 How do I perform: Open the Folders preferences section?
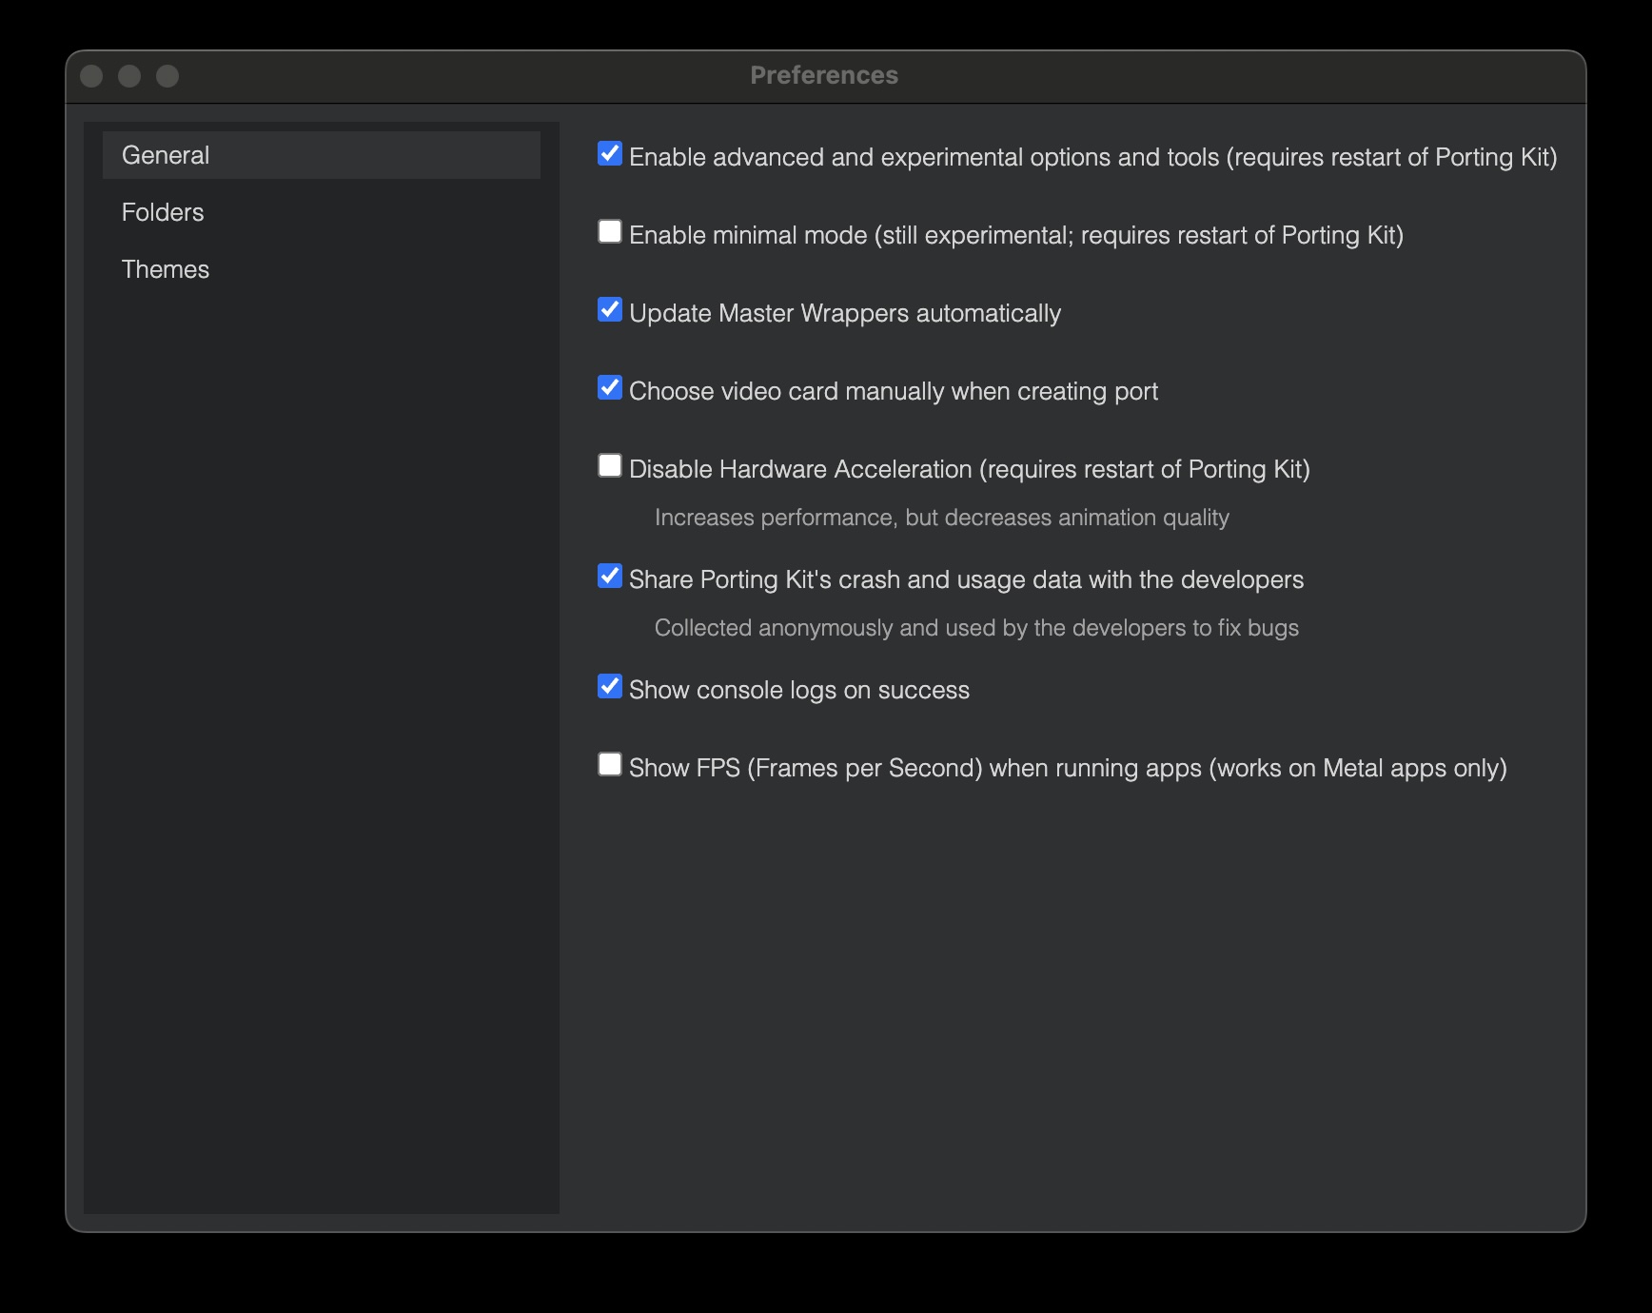163,212
